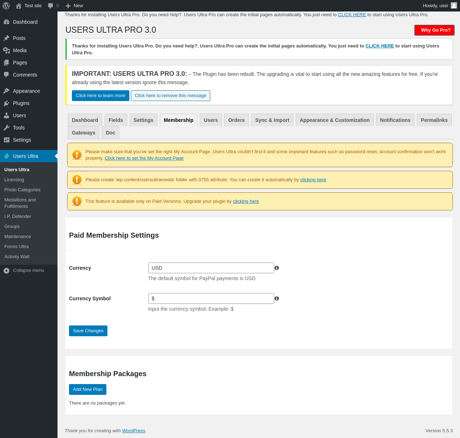The image size is (460, 438).
Task: Click the Posts pushpin icon
Action: tap(6, 38)
